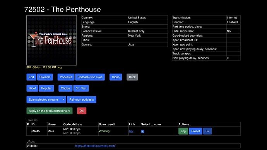The image size is (267, 150).
Task: Click the Edit button
Action: 31,77
